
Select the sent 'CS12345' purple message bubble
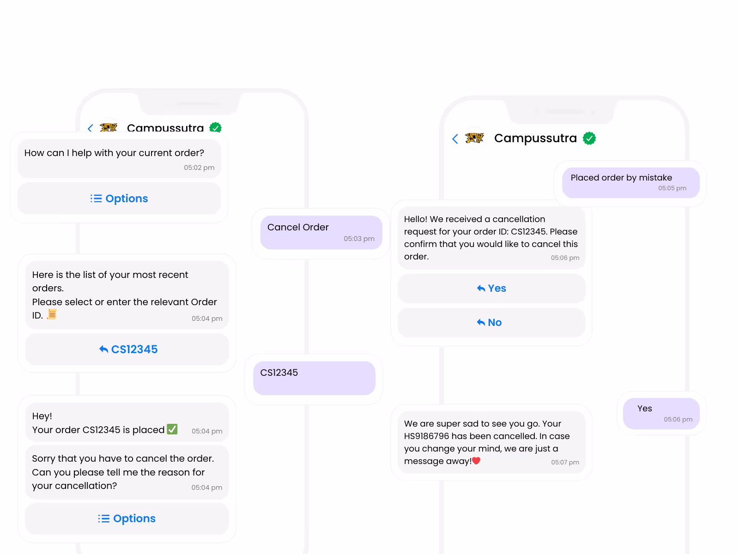[314, 378]
